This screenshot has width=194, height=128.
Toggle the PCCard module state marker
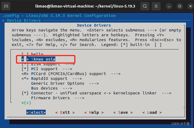coord(25,74)
